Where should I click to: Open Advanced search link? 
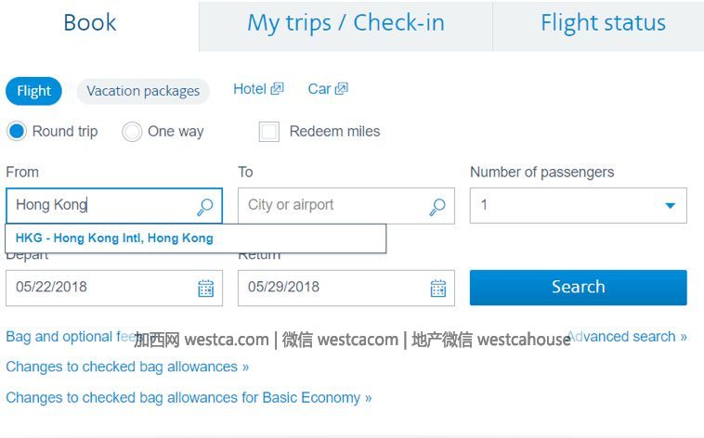point(627,337)
